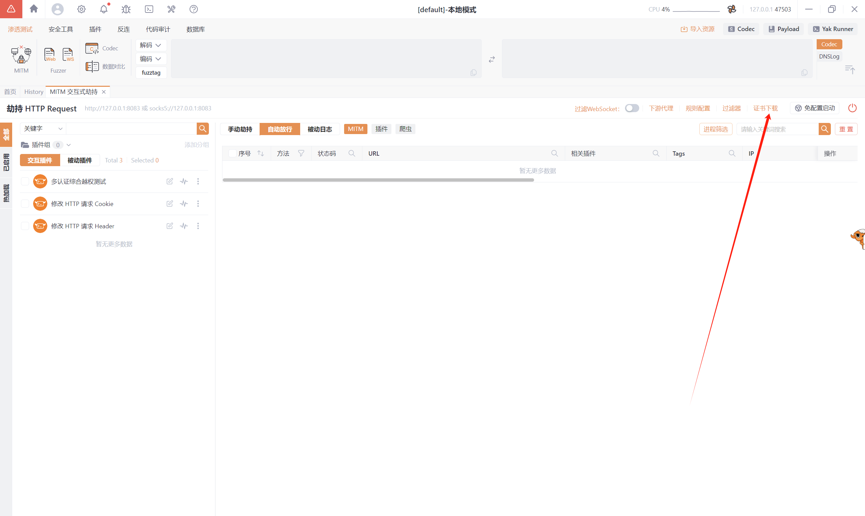Switch to the History tab

pos(34,92)
